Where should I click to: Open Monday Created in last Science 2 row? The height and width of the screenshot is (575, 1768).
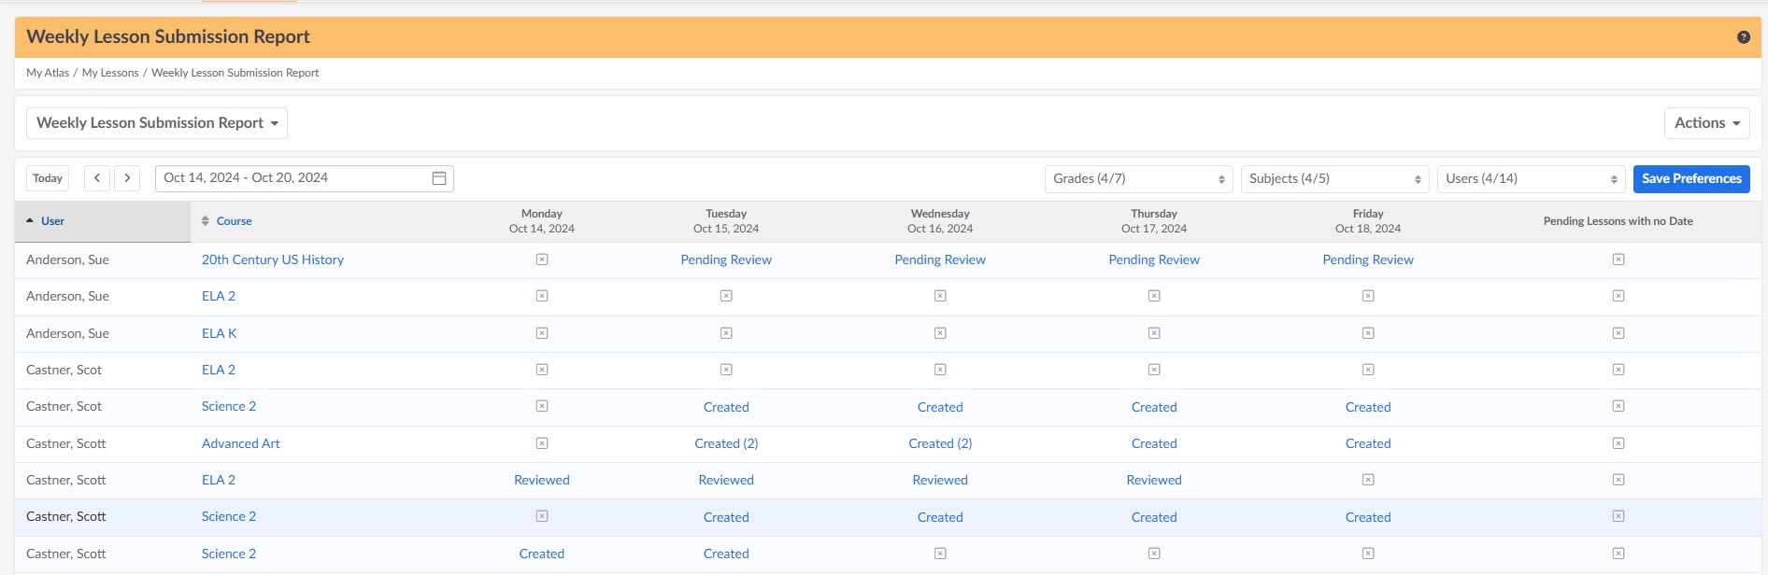point(542,554)
